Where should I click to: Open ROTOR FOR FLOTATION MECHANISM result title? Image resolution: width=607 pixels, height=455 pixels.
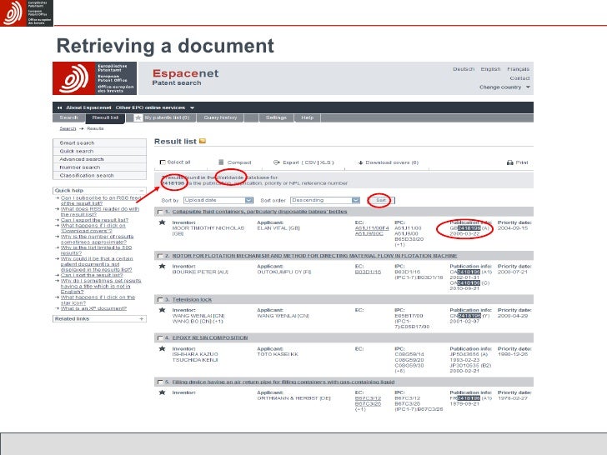click(314, 256)
